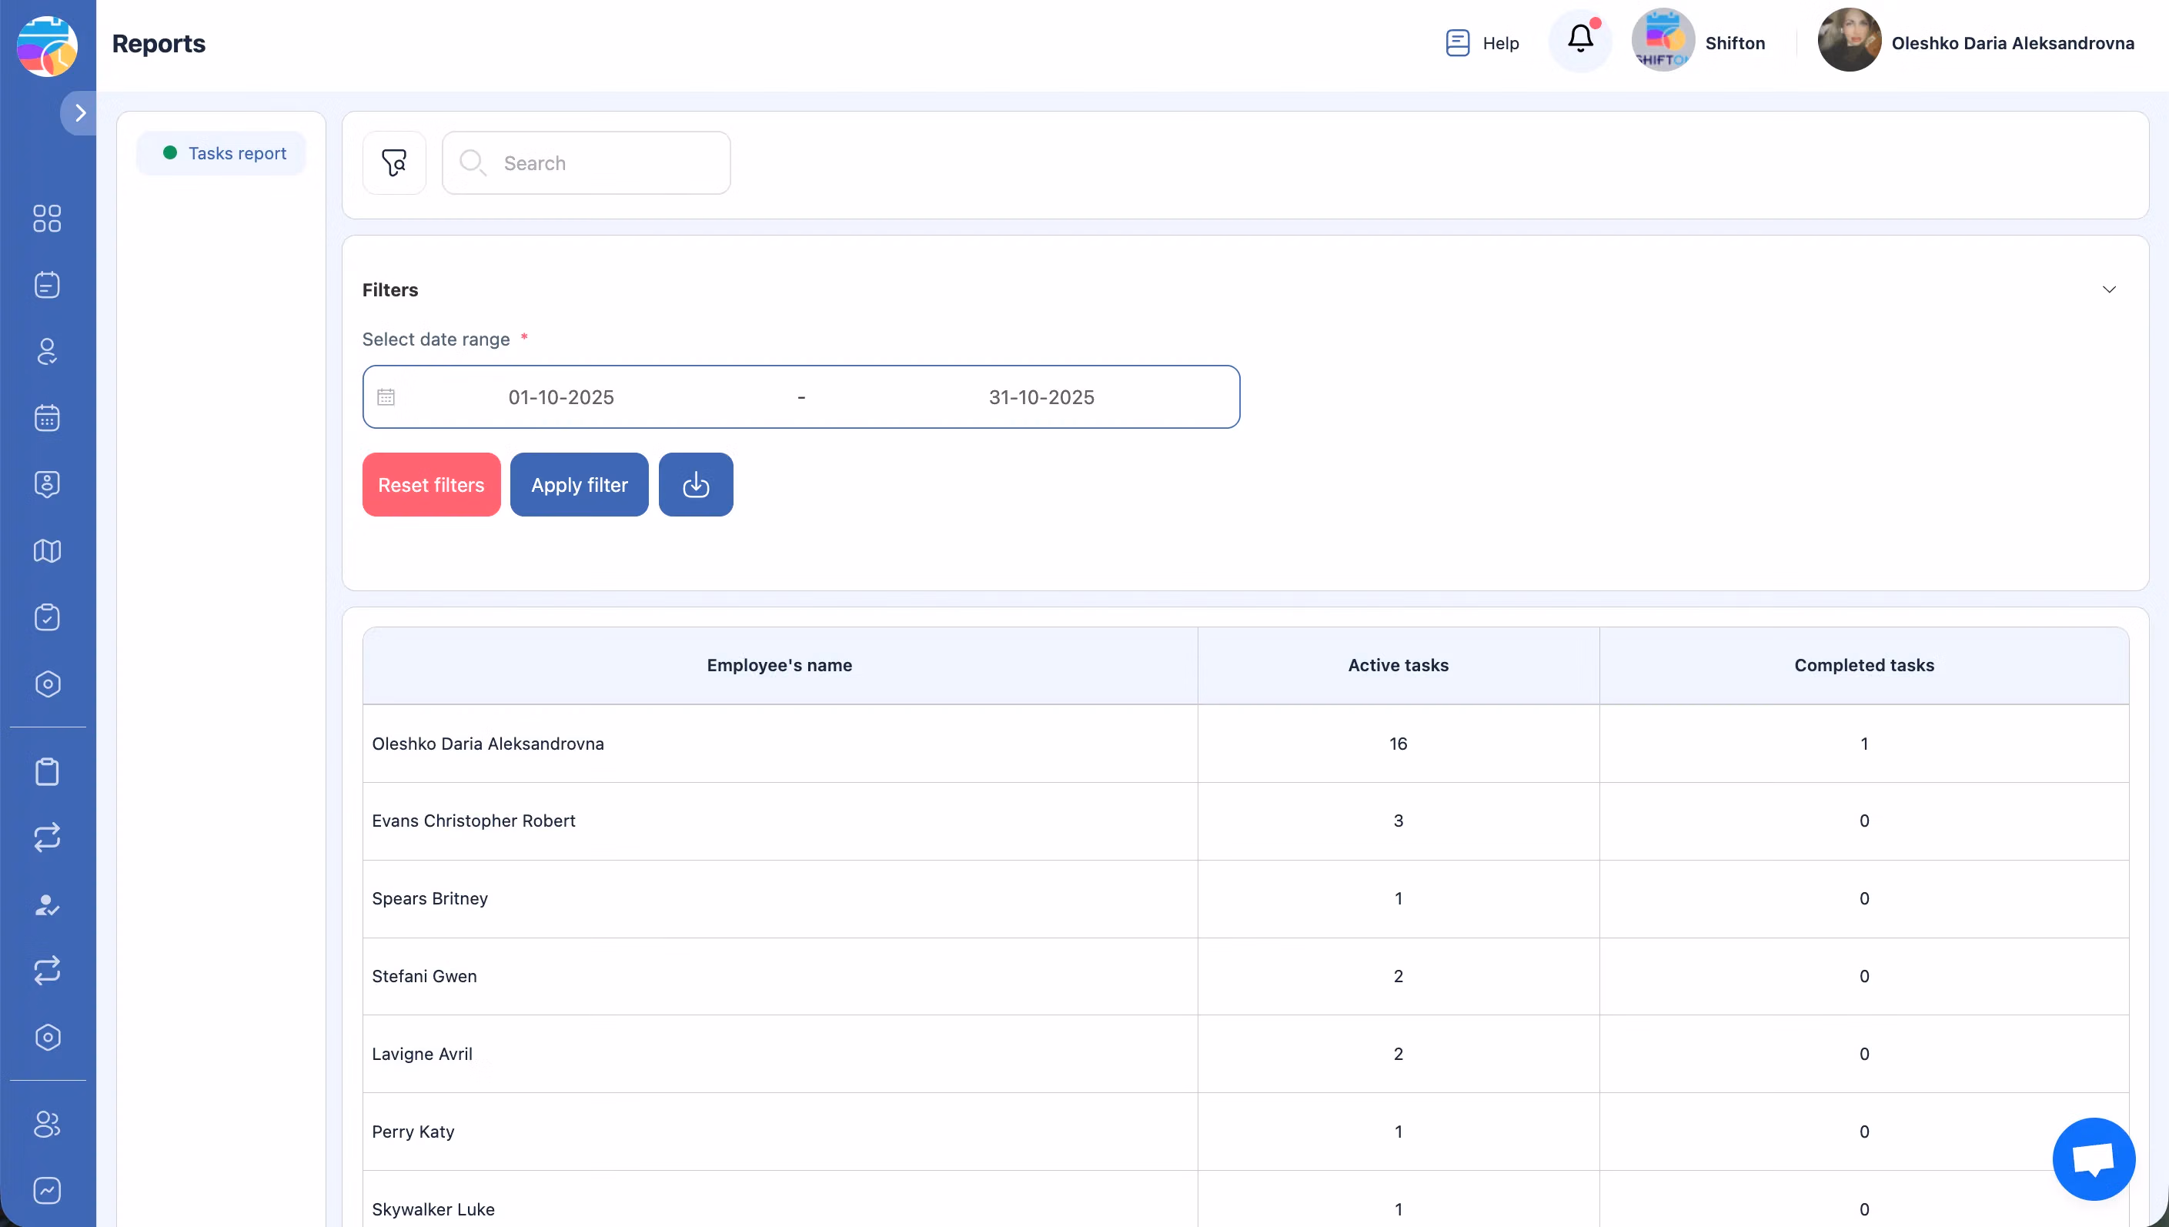Open the chat bubble in the bottom corner
The image size is (2169, 1227).
coord(2093,1158)
